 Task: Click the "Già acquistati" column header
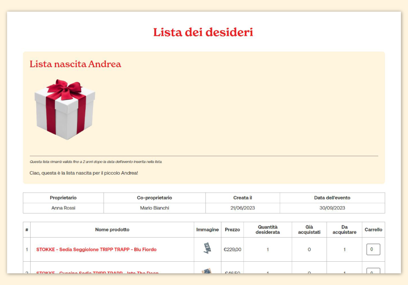coord(309,230)
